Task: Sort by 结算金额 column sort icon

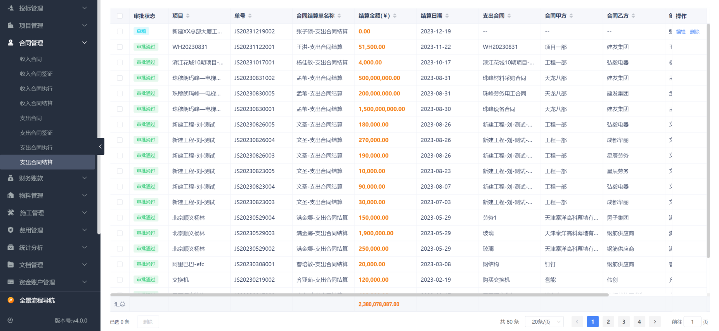Action: tap(395, 16)
